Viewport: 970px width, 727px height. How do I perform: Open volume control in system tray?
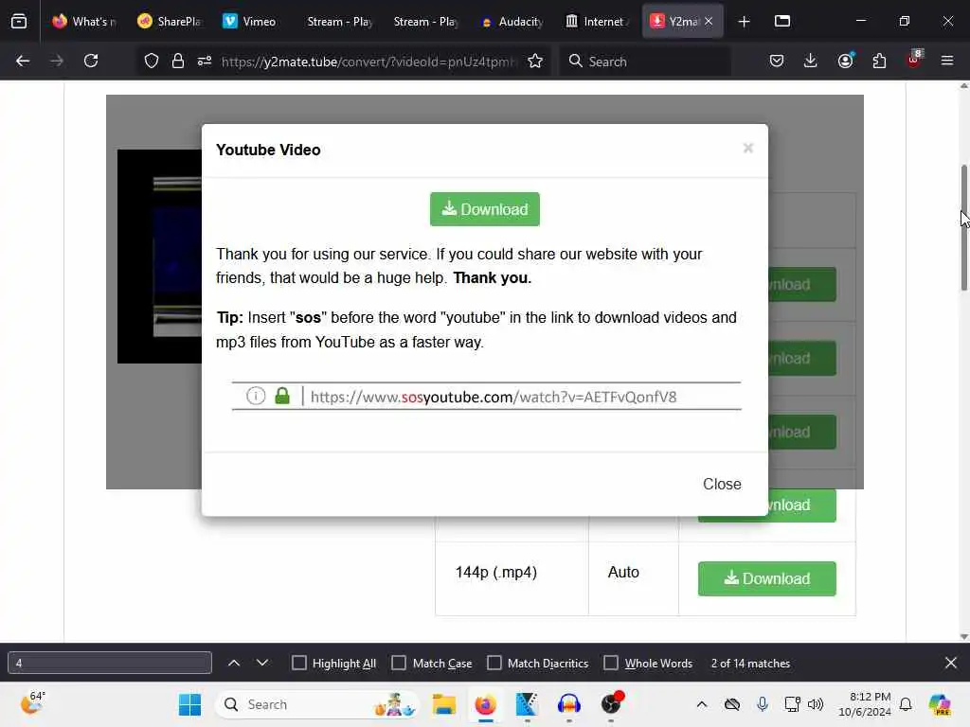point(816,704)
